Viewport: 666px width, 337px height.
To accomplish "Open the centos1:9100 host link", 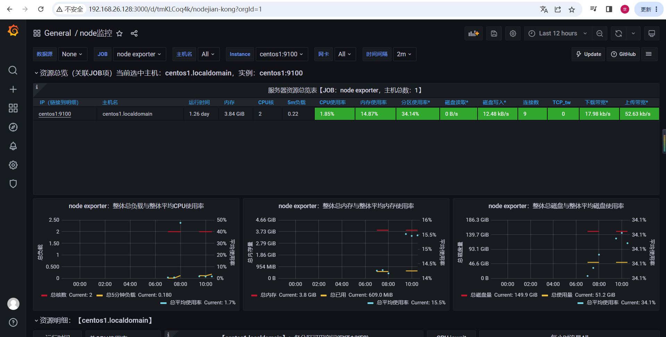I will (x=54, y=114).
